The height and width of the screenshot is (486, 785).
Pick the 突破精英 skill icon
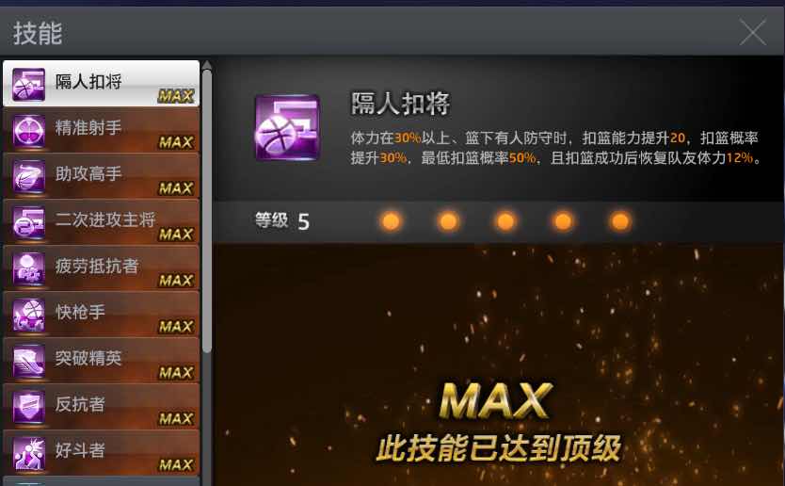28,362
